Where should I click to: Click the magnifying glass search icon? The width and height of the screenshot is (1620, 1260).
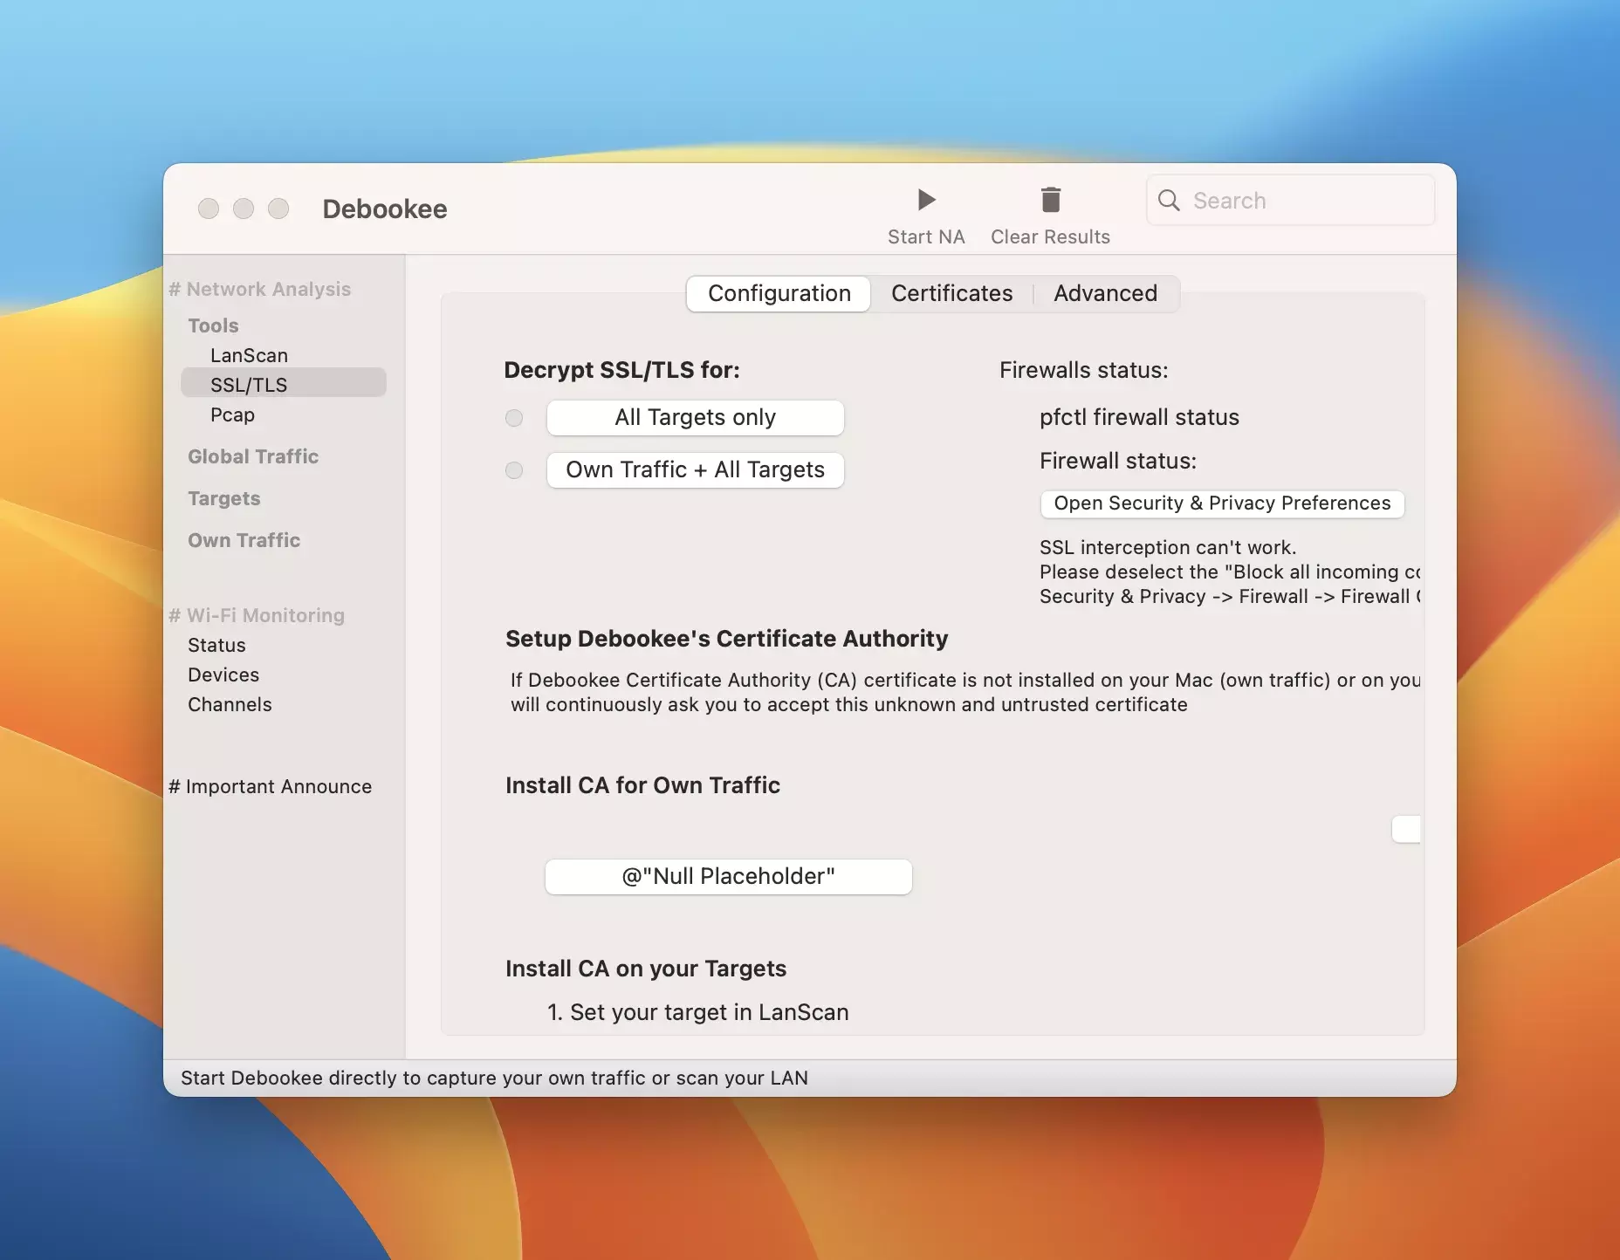(1169, 201)
